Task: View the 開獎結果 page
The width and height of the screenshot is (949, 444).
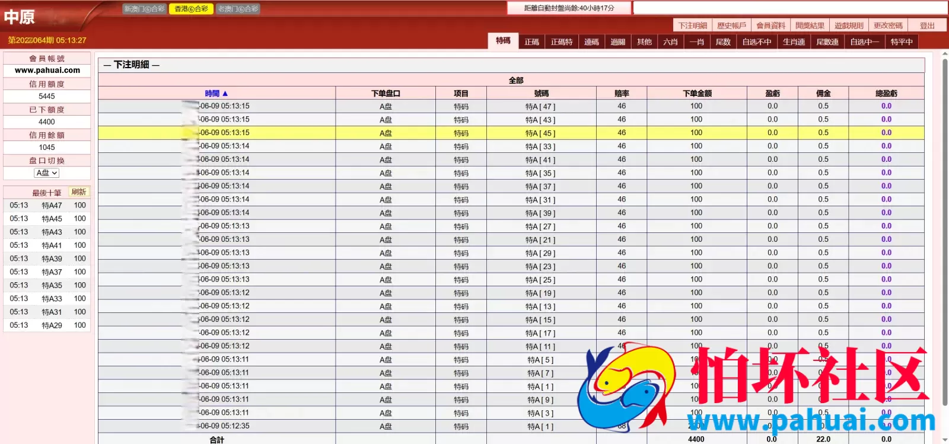Action: pos(810,25)
